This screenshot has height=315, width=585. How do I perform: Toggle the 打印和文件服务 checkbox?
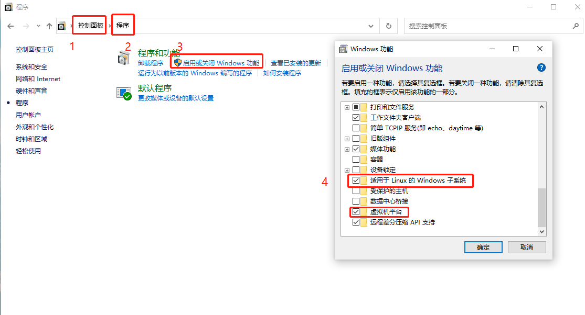tap(356, 107)
